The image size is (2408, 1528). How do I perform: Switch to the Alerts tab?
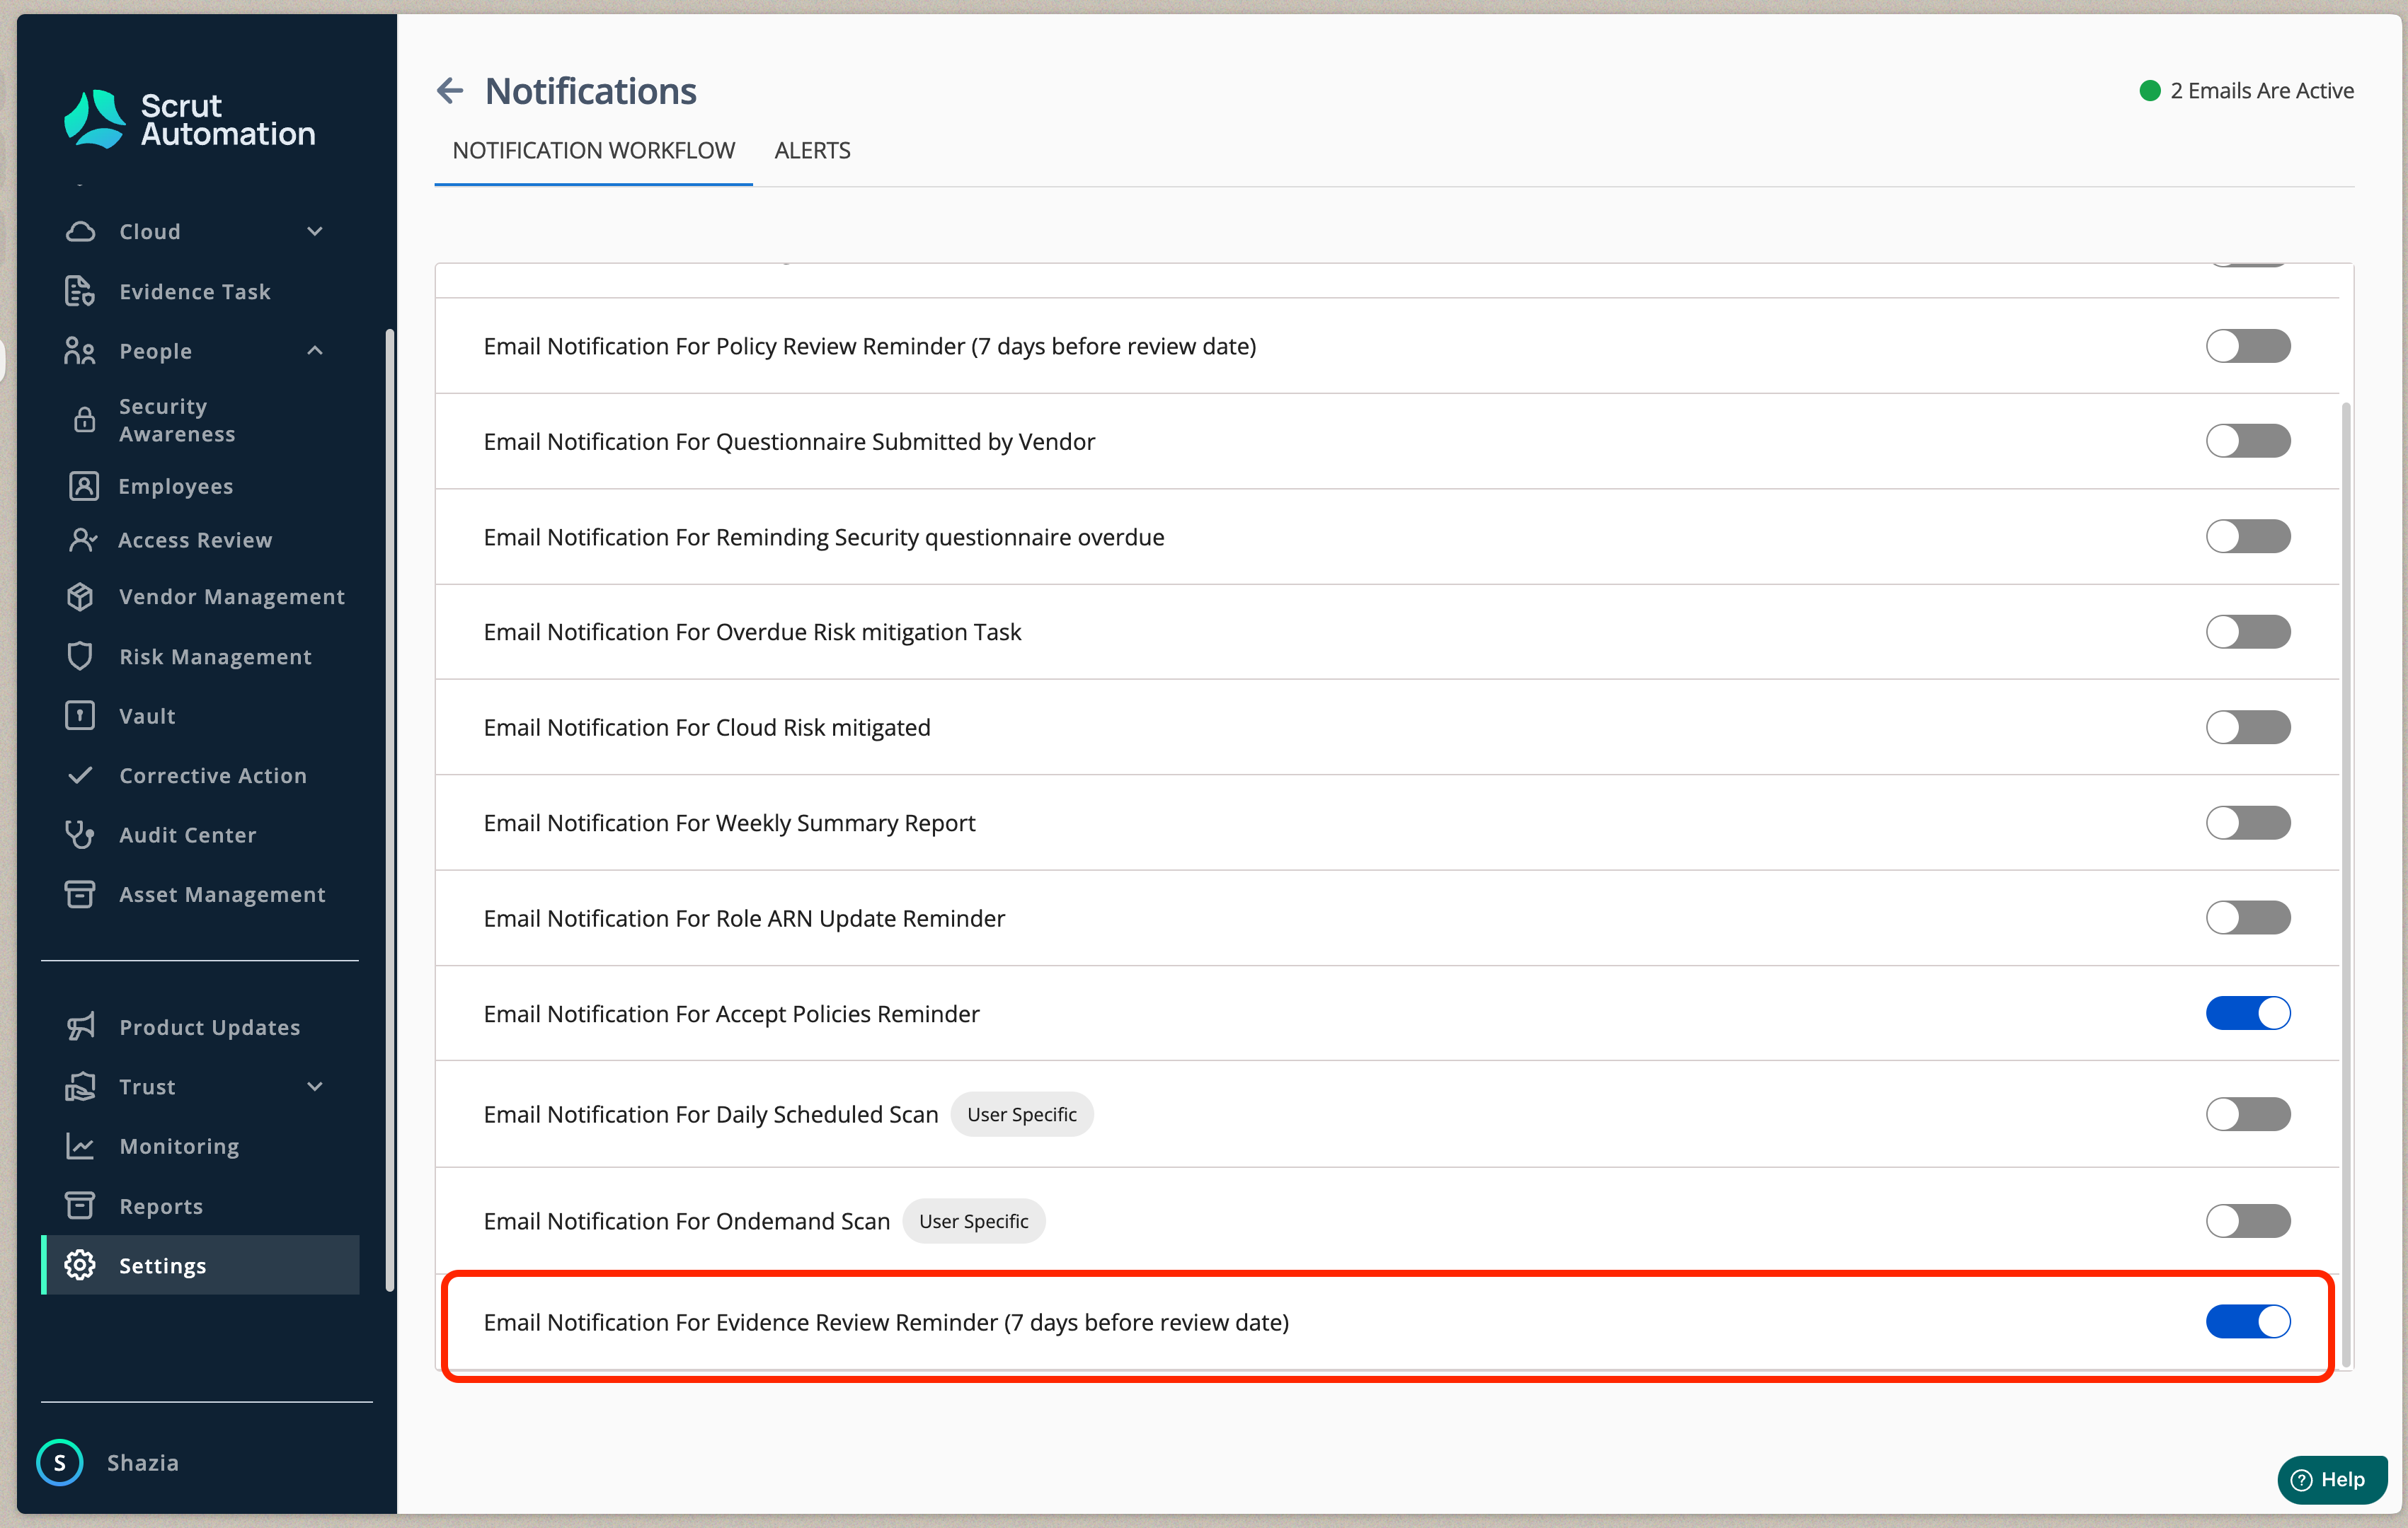click(x=812, y=151)
